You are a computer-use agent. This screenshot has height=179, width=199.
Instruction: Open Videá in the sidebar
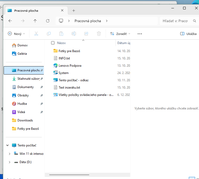click(x=24, y=112)
